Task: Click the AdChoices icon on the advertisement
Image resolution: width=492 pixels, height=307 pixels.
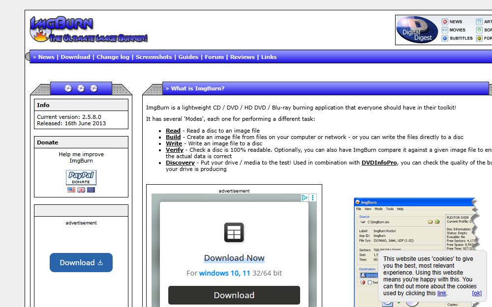Action: pyautogui.click(x=305, y=197)
